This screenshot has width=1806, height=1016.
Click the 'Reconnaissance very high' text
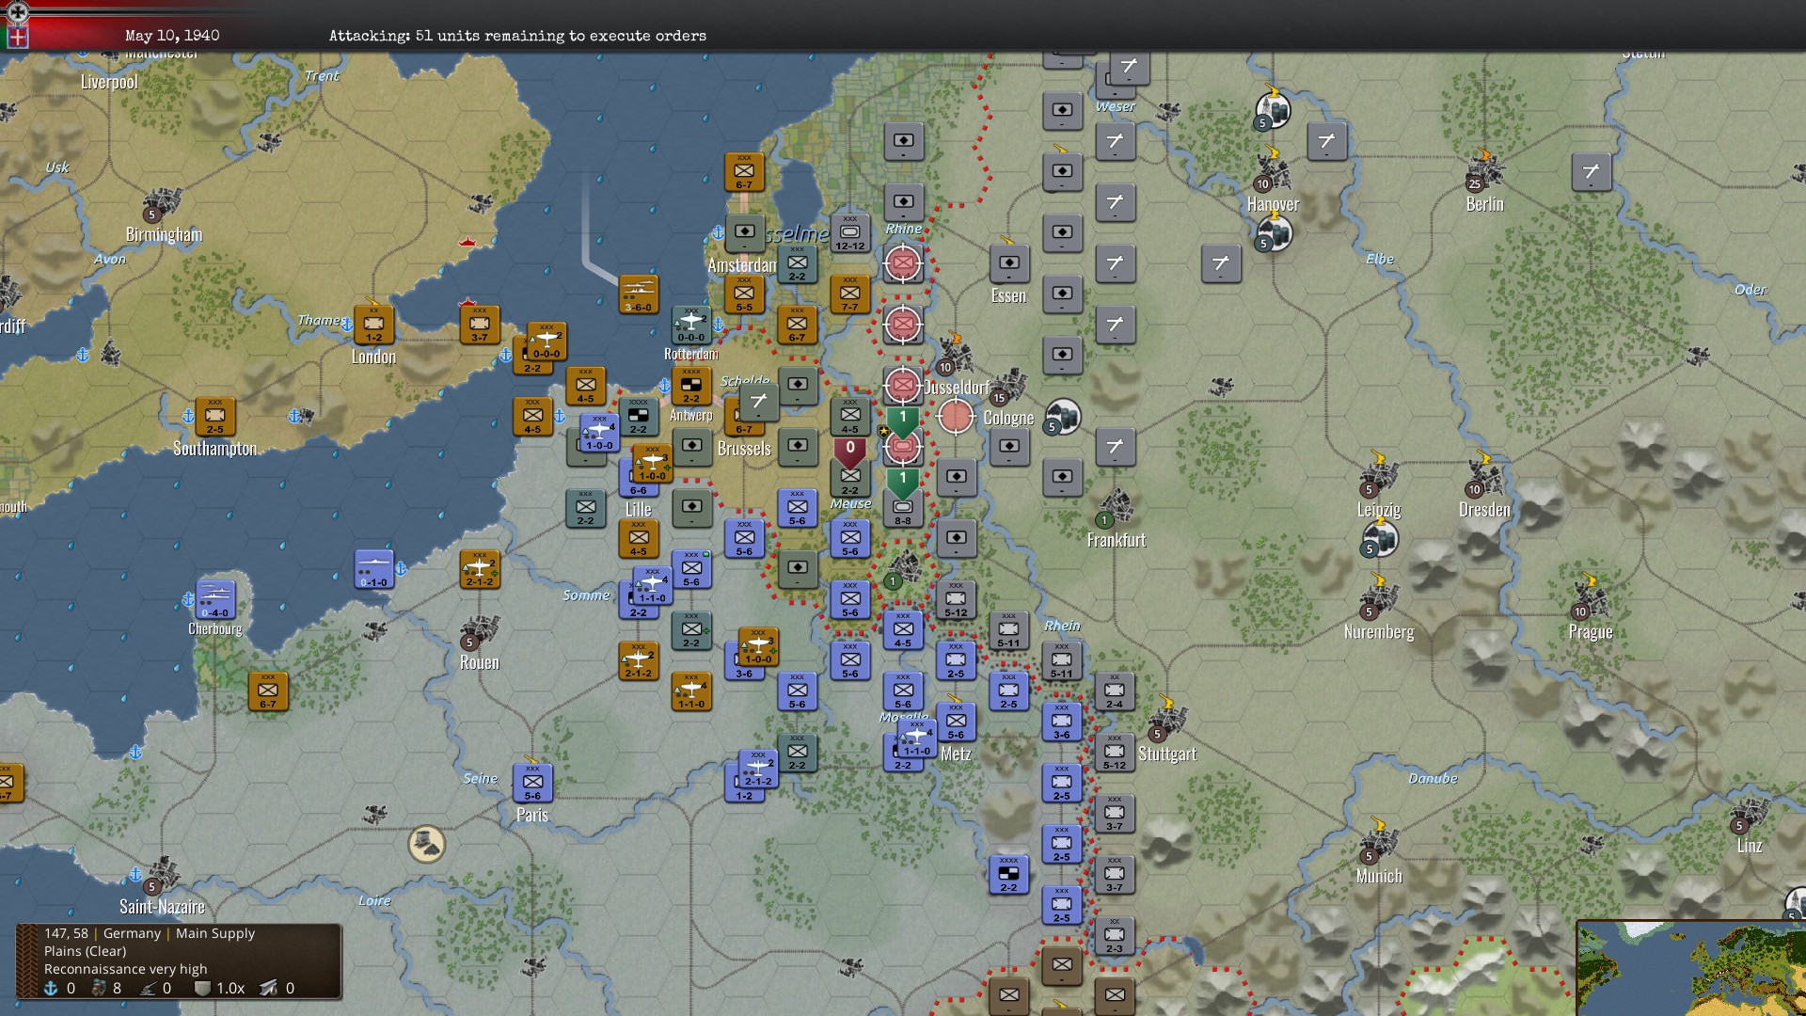pos(126,969)
